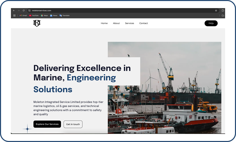Image resolution: width=236 pixels, height=142 pixels.
Task: Click the blue 'Solutions' heading word
Action: (53, 89)
